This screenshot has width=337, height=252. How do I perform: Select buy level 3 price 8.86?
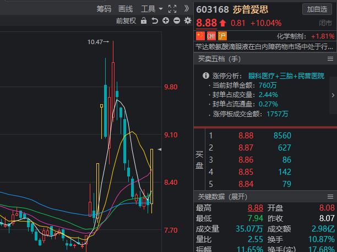click(x=246, y=160)
